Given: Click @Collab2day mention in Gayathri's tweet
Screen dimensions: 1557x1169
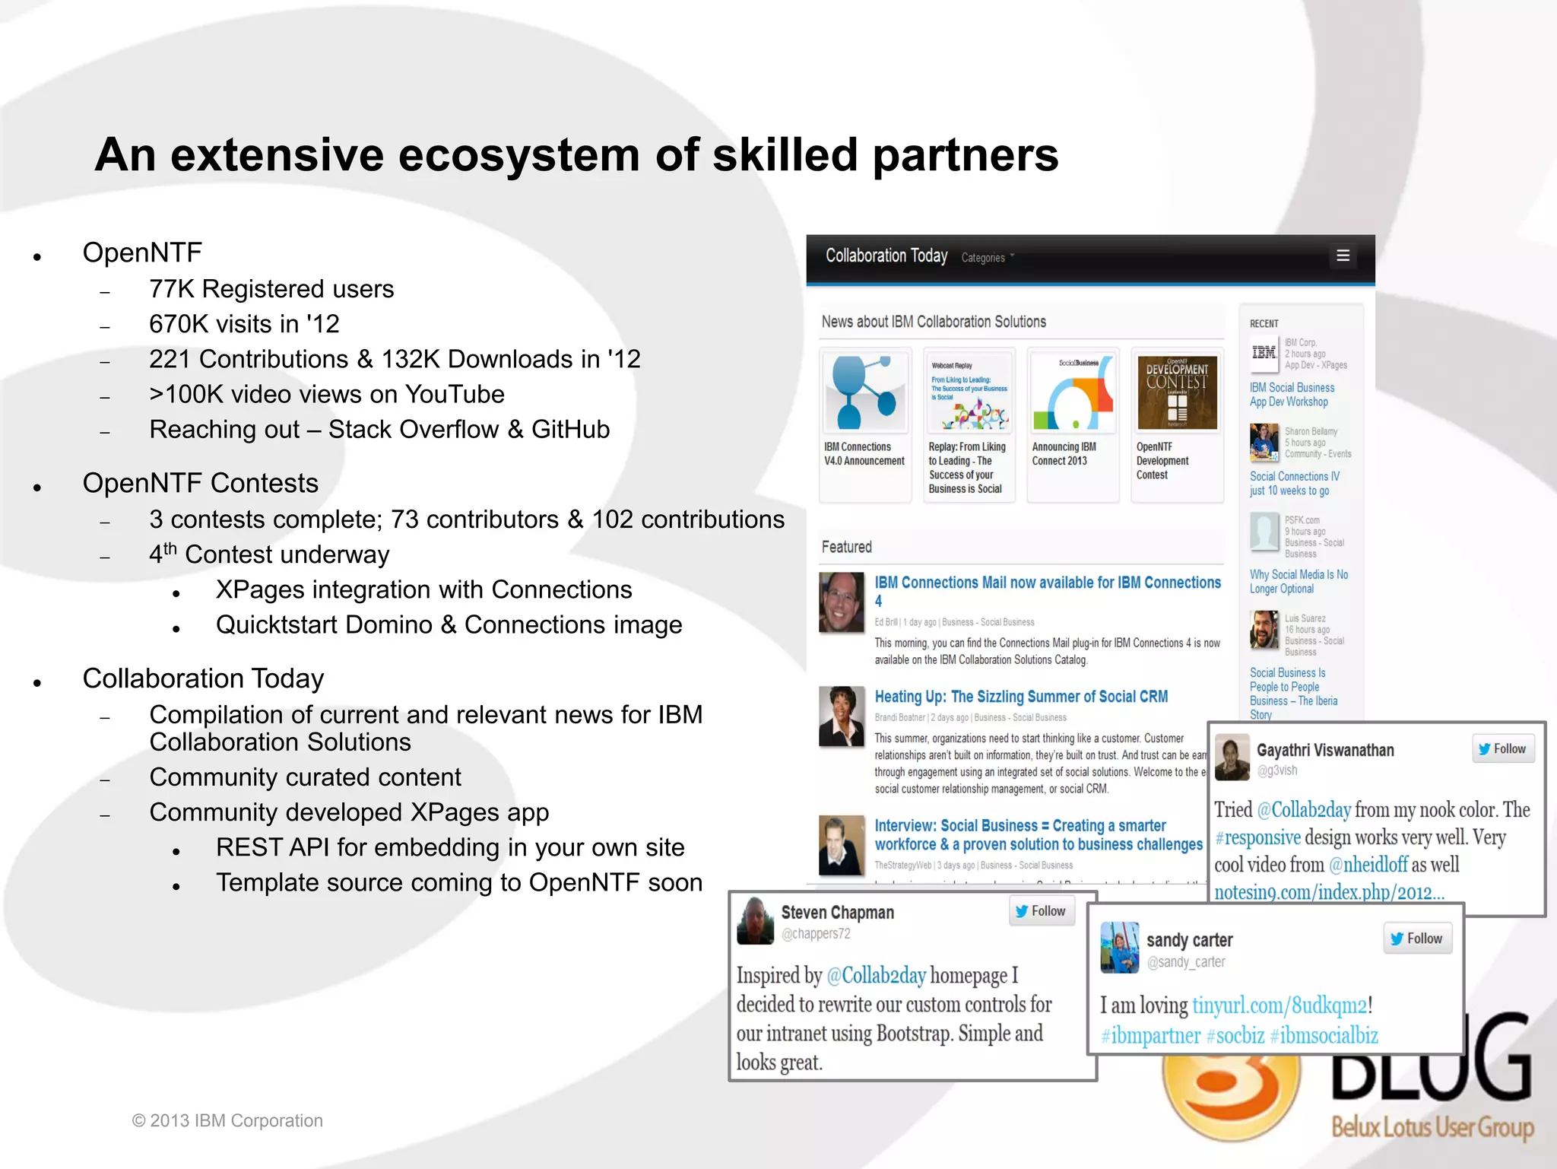Looking at the screenshot, I should point(1304,810).
